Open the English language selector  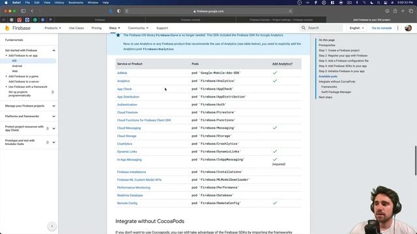pos(356,28)
